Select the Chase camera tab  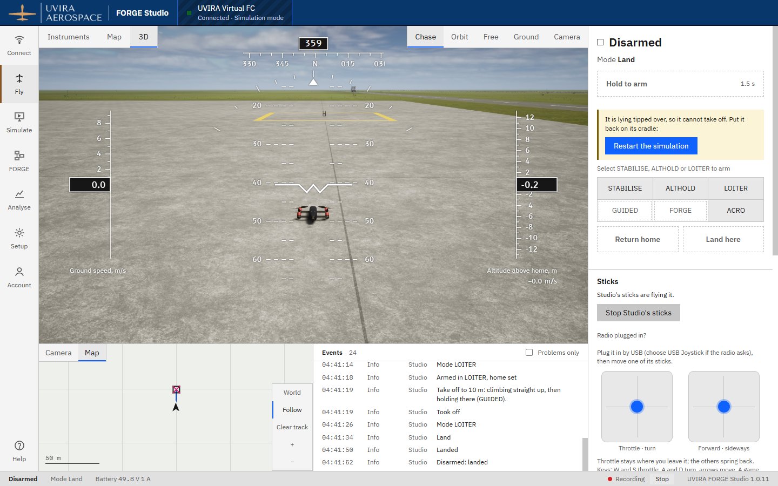click(x=425, y=37)
